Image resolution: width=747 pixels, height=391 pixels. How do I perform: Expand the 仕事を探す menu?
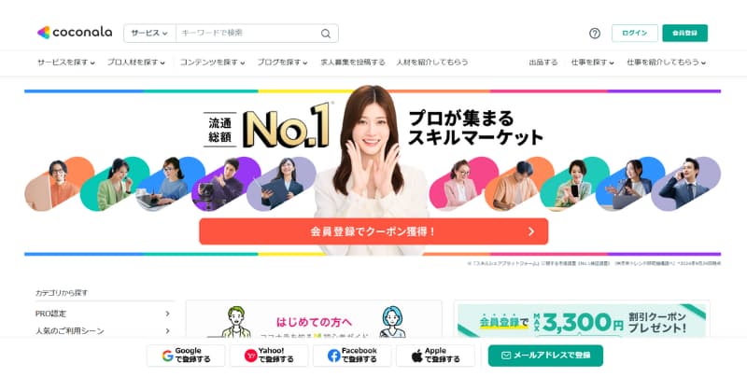point(592,63)
